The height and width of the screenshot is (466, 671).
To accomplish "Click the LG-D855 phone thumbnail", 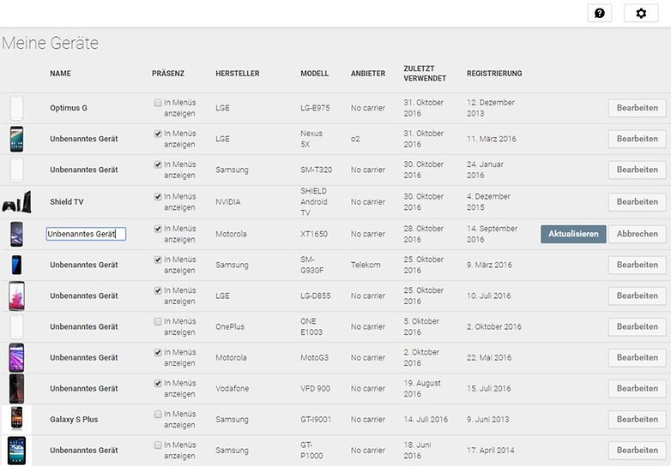I will pyautogui.click(x=16, y=296).
